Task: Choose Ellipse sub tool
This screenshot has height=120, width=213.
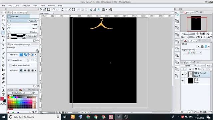Action: (22, 25)
